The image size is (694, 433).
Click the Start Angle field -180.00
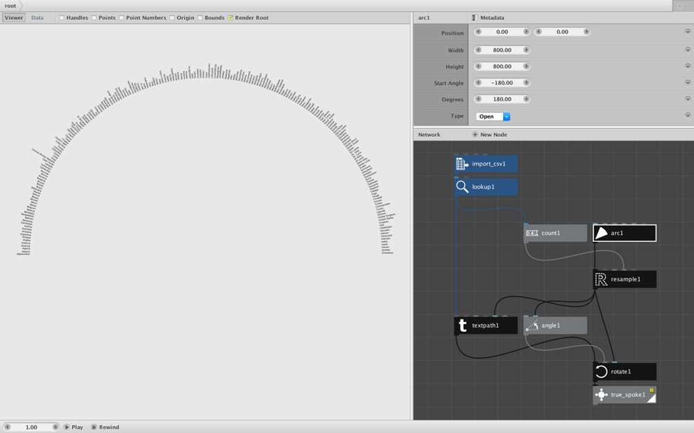click(x=502, y=82)
